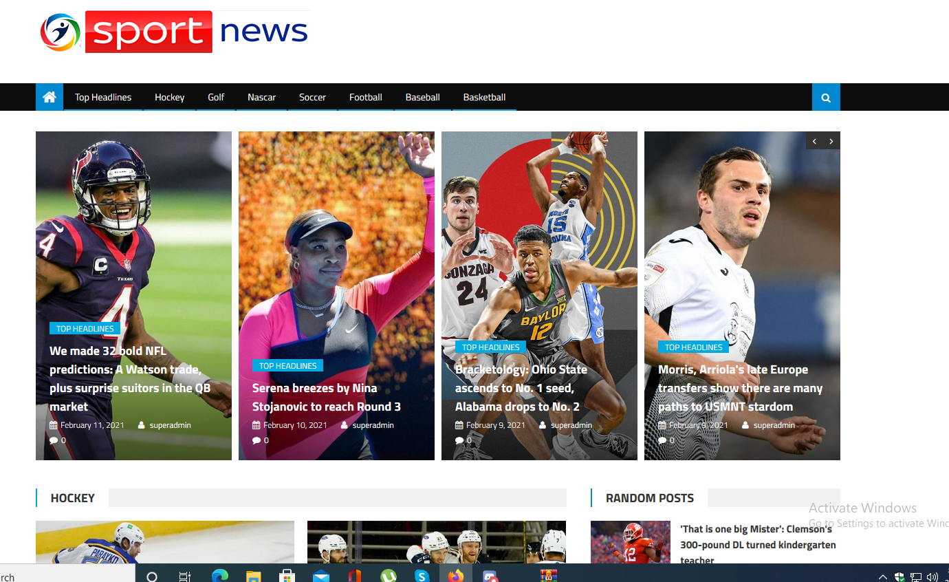Open the Hockey section from the menu
This screenshot has width=949, height=582.
(x=169, y=97)
